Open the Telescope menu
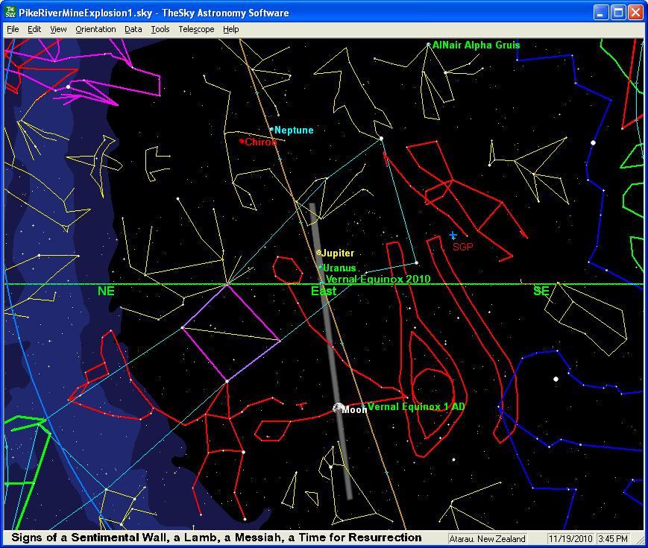 click(x=196, y=29)
